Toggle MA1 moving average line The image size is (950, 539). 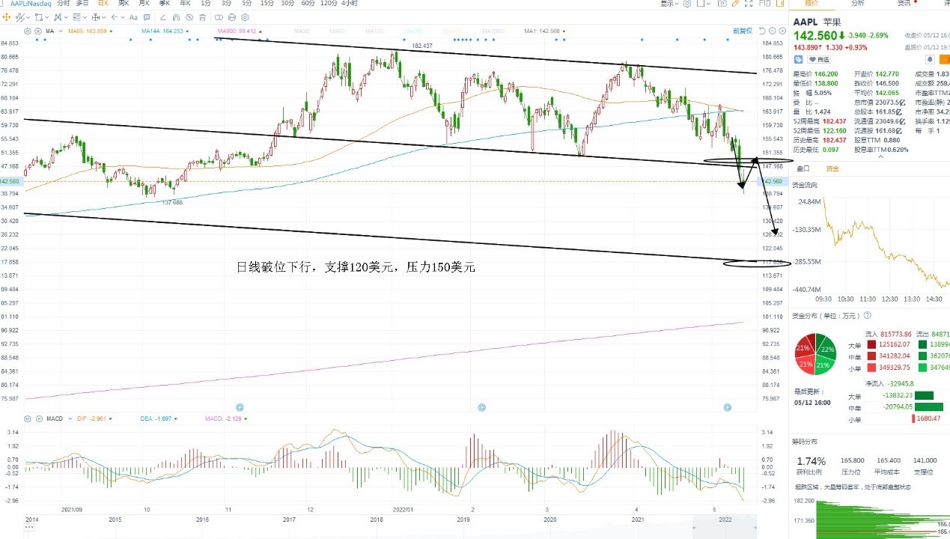click(x=544, y=31)
